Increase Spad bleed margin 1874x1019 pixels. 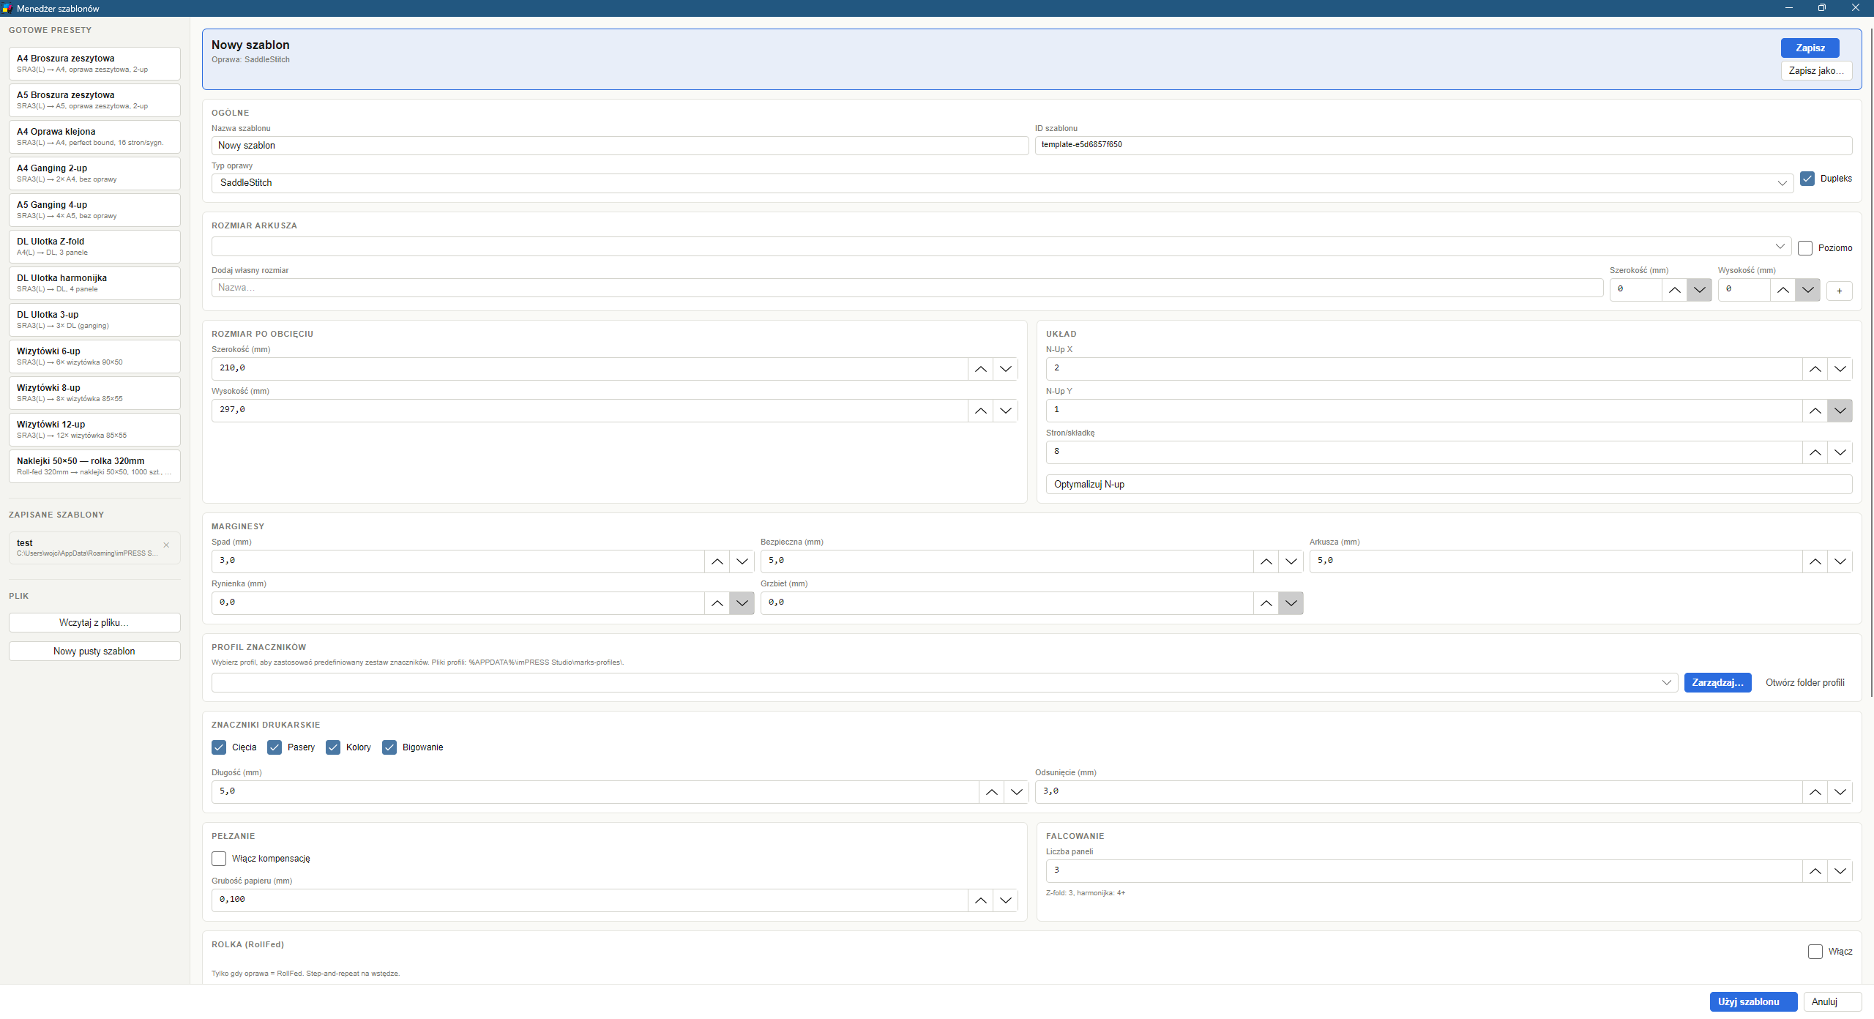coord(717,561)
